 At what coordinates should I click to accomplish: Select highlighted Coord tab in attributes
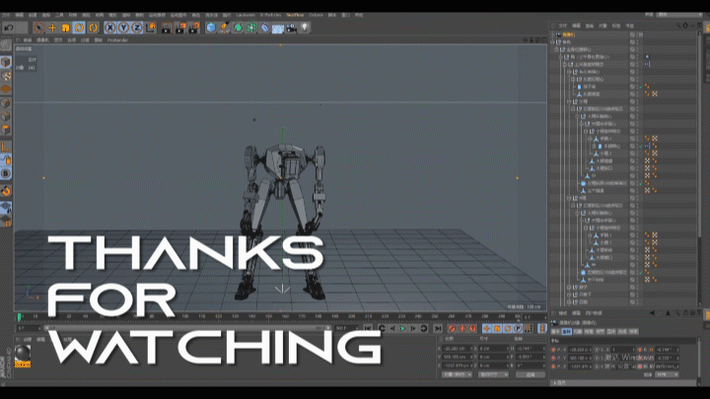pyautogui.click(x=566, y=332)
